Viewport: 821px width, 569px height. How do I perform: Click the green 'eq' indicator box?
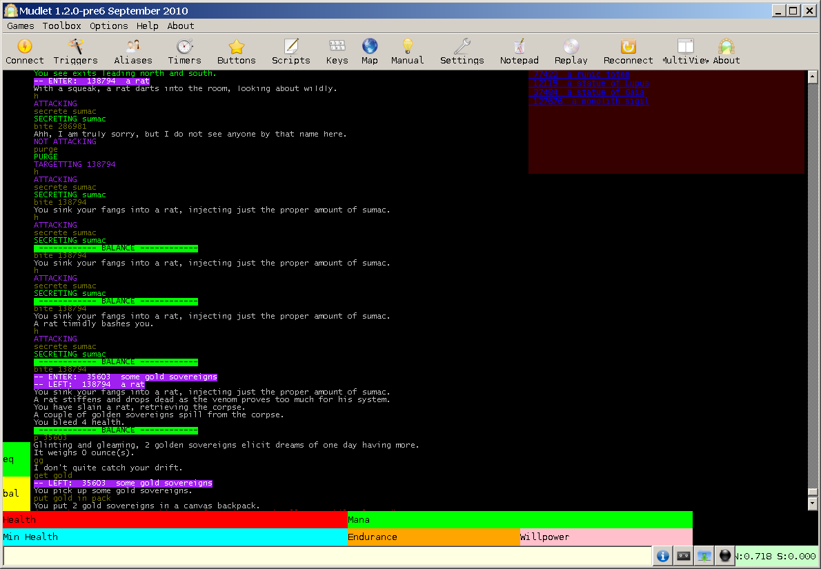[17, 459]
